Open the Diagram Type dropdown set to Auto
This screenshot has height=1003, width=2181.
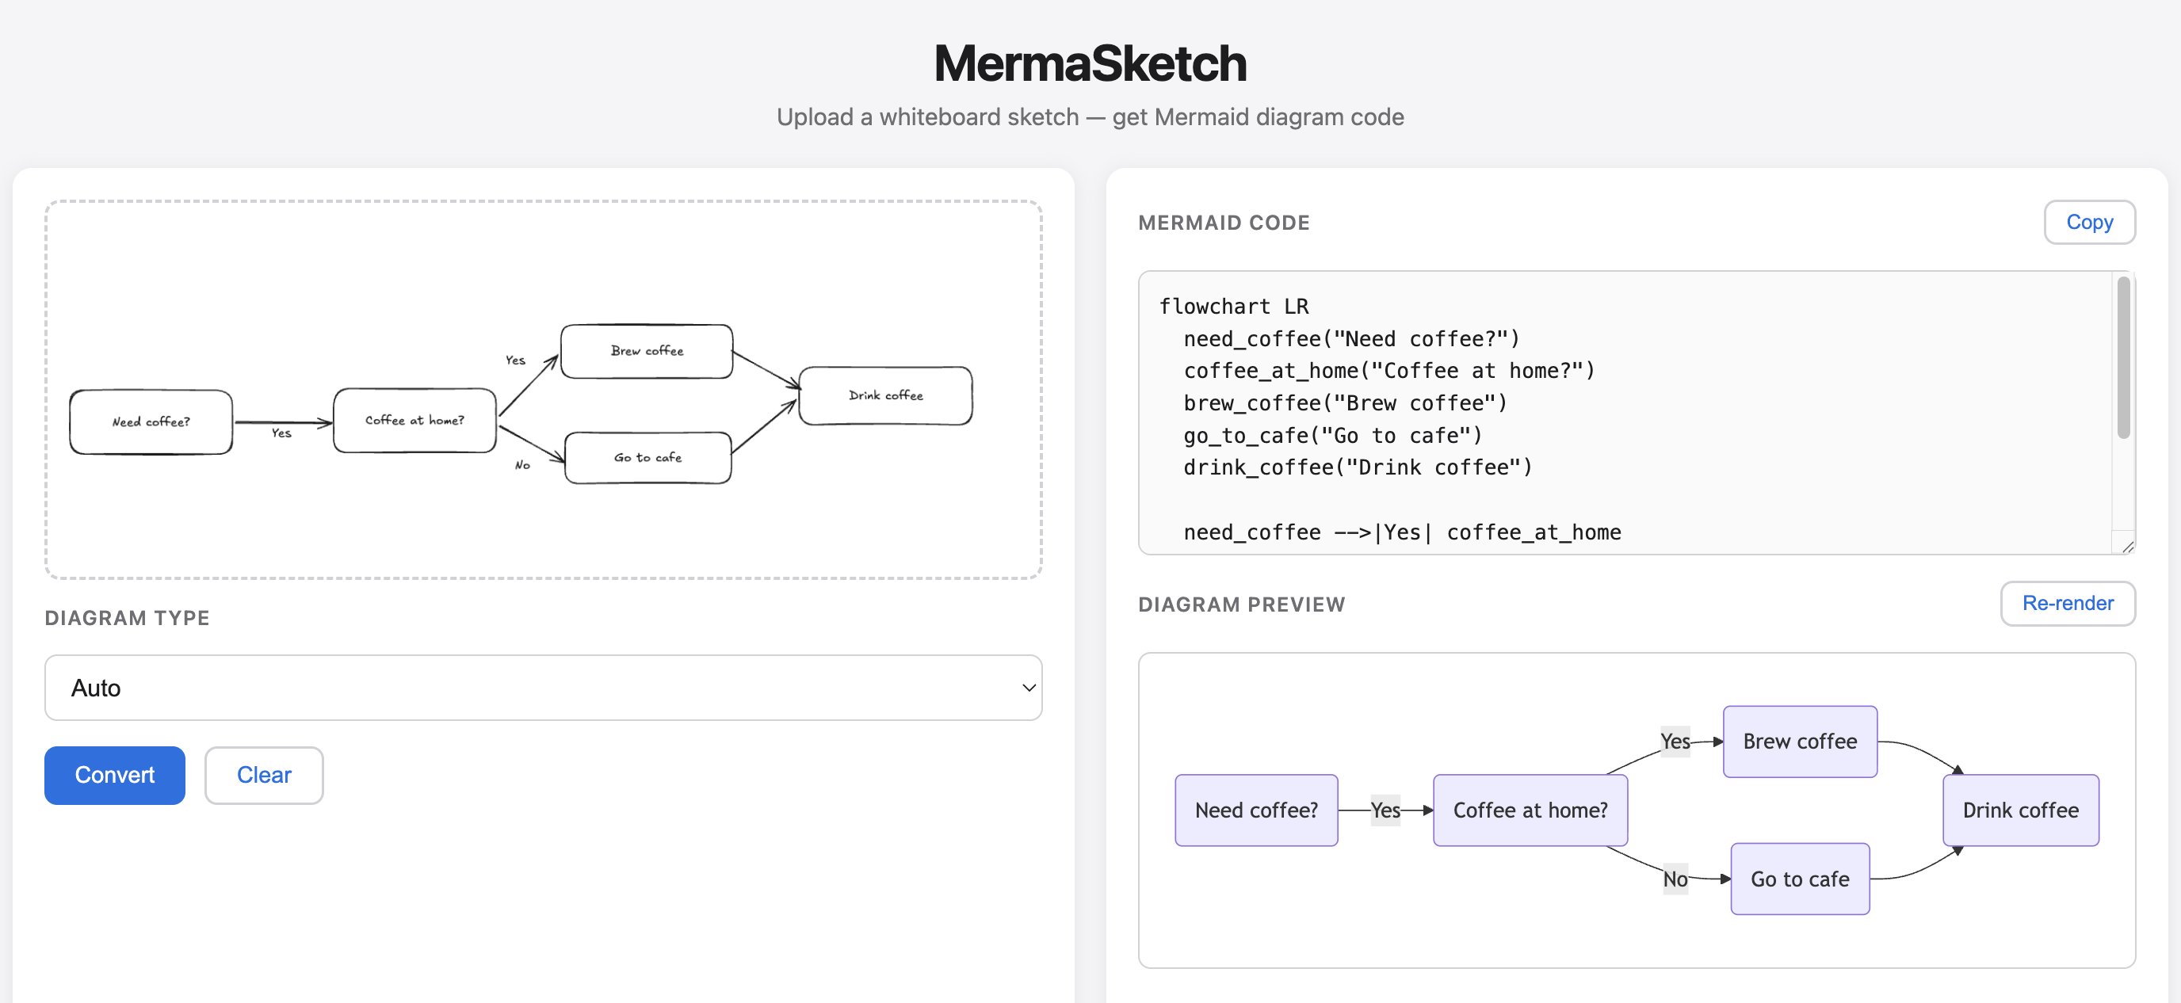(543, 688)
